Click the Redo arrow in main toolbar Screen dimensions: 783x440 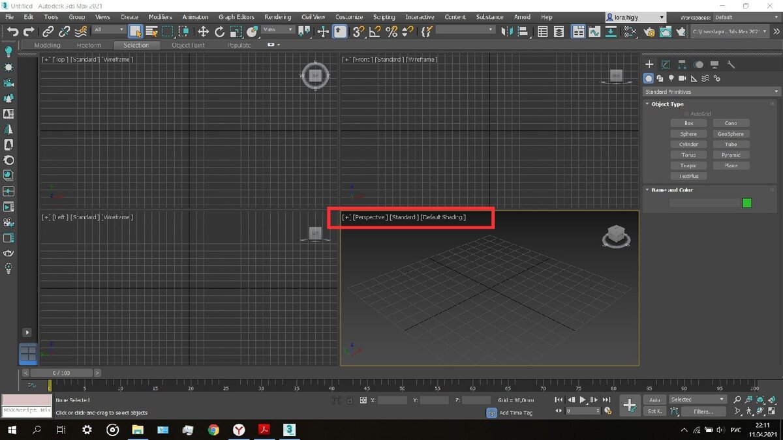point(29,31)
